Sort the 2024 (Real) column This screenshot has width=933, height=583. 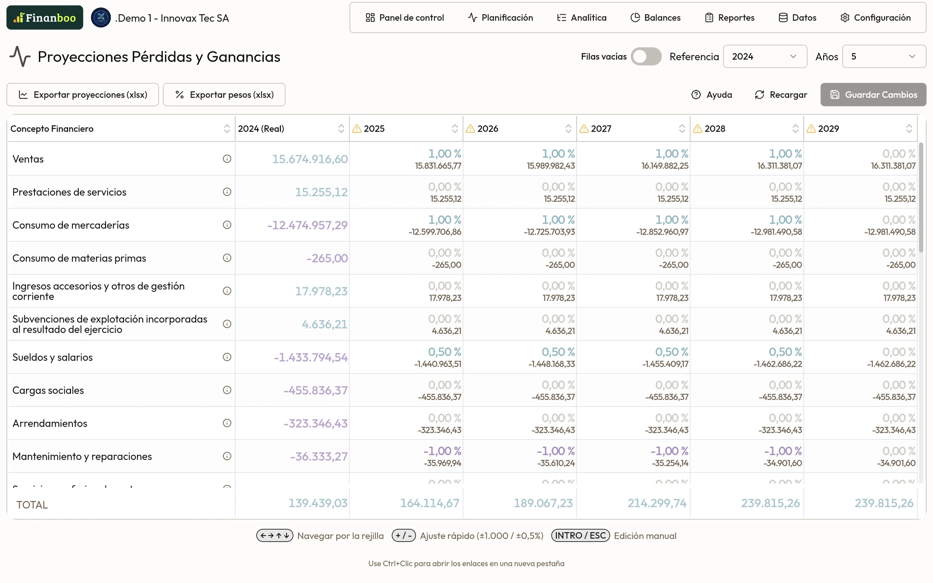(341, 129)
